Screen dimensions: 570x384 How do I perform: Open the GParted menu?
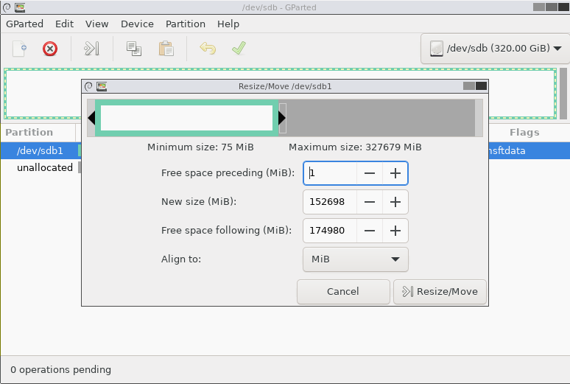(x=25, y=24)
